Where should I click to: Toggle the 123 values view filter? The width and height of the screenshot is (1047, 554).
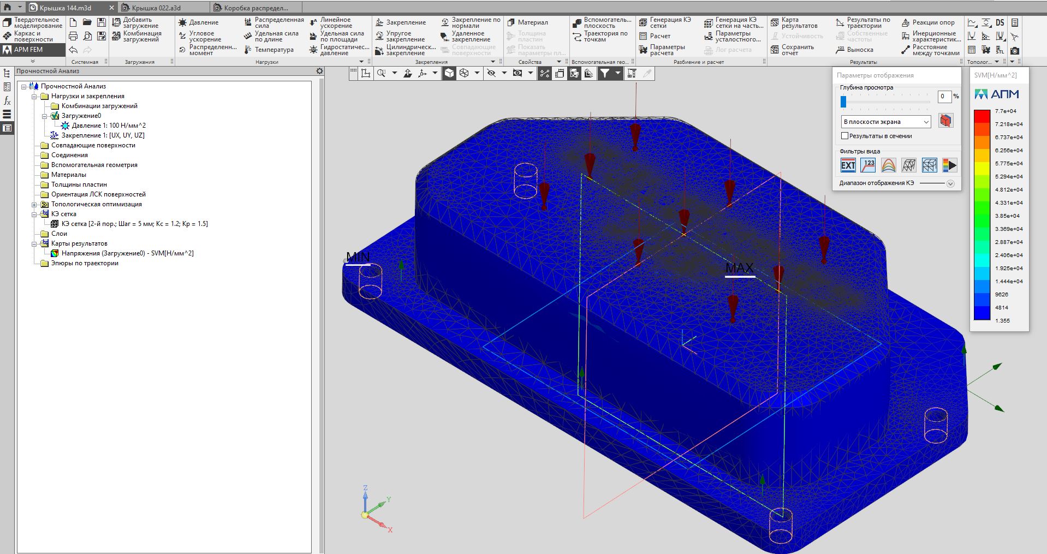pos(868,165)
